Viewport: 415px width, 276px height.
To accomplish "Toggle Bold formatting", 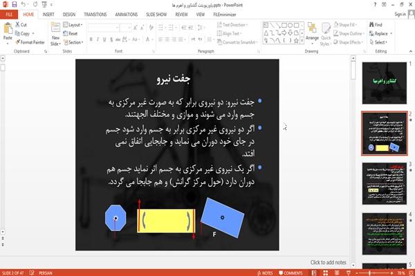I will click(91, 39).
